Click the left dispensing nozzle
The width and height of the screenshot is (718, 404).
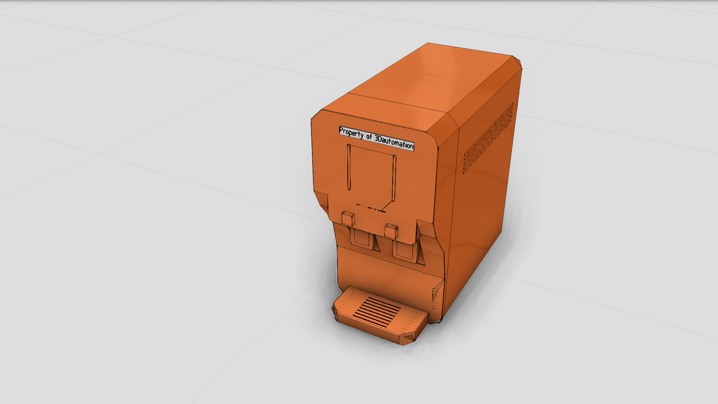(361, 239)
